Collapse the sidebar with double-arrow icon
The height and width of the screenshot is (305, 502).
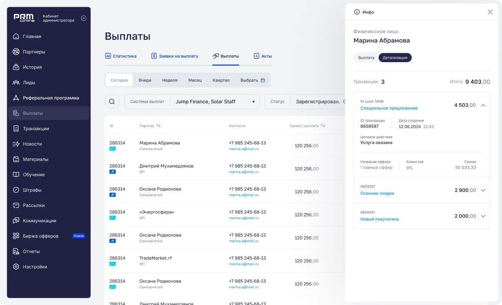pyautogui.click(x=83, y=18)
